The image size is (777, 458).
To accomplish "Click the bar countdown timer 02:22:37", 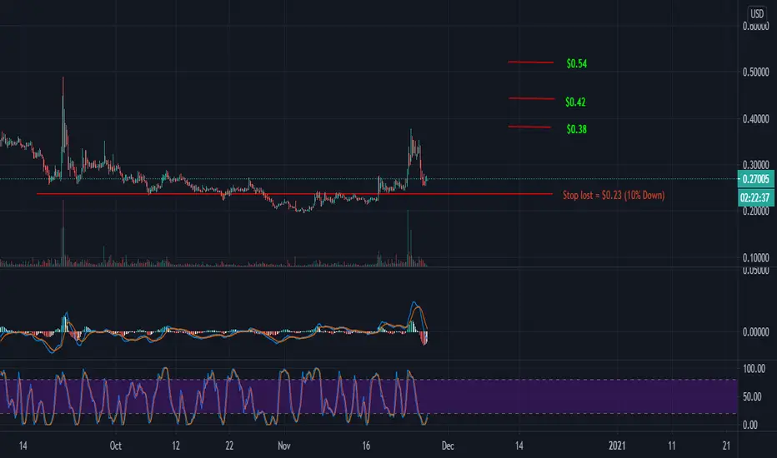I will (x=755, y=197).
